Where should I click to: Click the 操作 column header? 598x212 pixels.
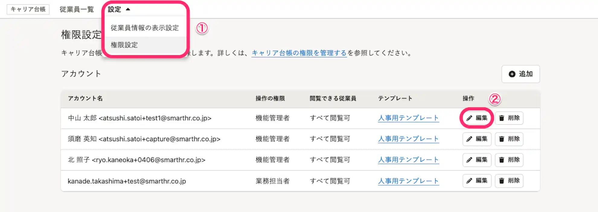pos(468,98)
